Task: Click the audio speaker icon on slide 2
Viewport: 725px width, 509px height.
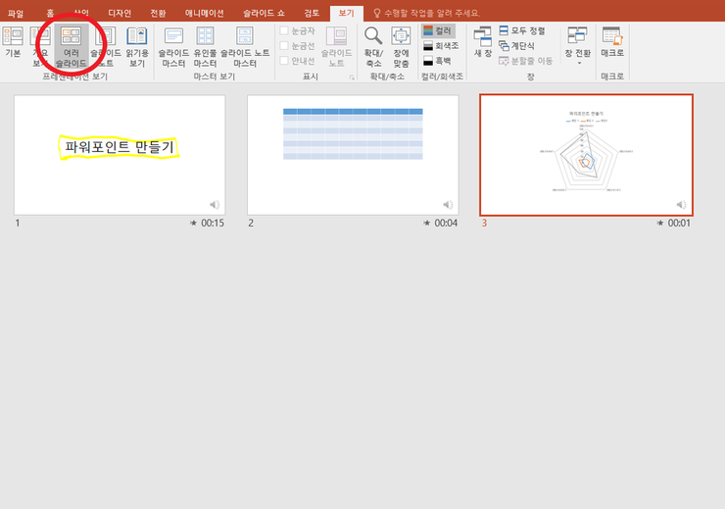Action: click(448, 205)
